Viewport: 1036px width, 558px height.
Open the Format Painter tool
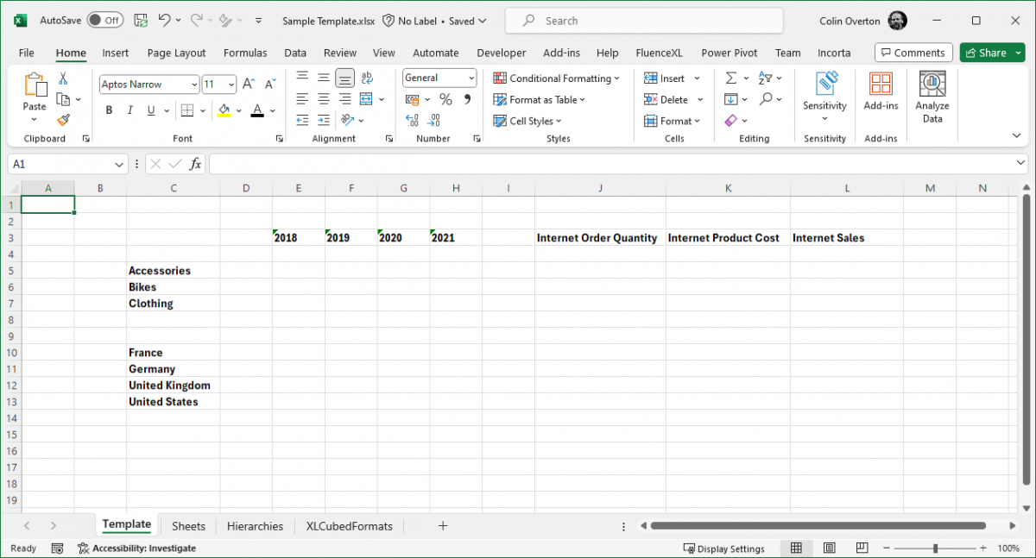(x=63, y=120)
